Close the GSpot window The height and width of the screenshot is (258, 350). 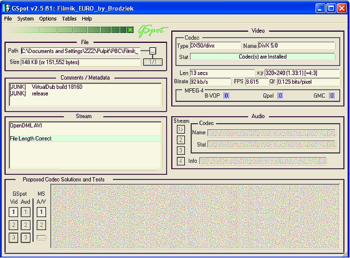(x=341, y=9)
